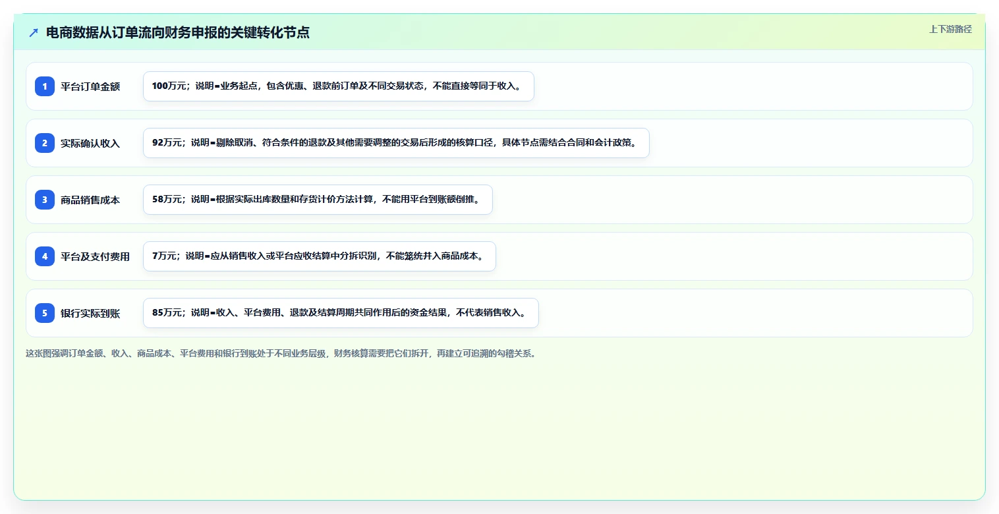This screenshot has height=514, width=999.
Task: Click the 上下游路径 label
Action: click(x=950, y=29)
